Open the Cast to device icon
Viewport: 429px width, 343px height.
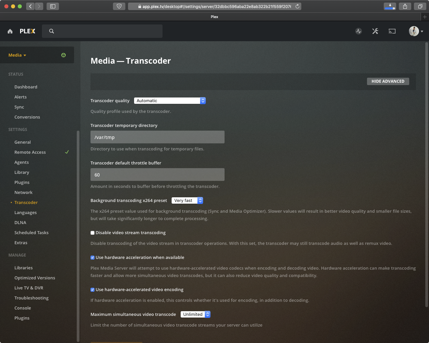click(x=392, y=31)
